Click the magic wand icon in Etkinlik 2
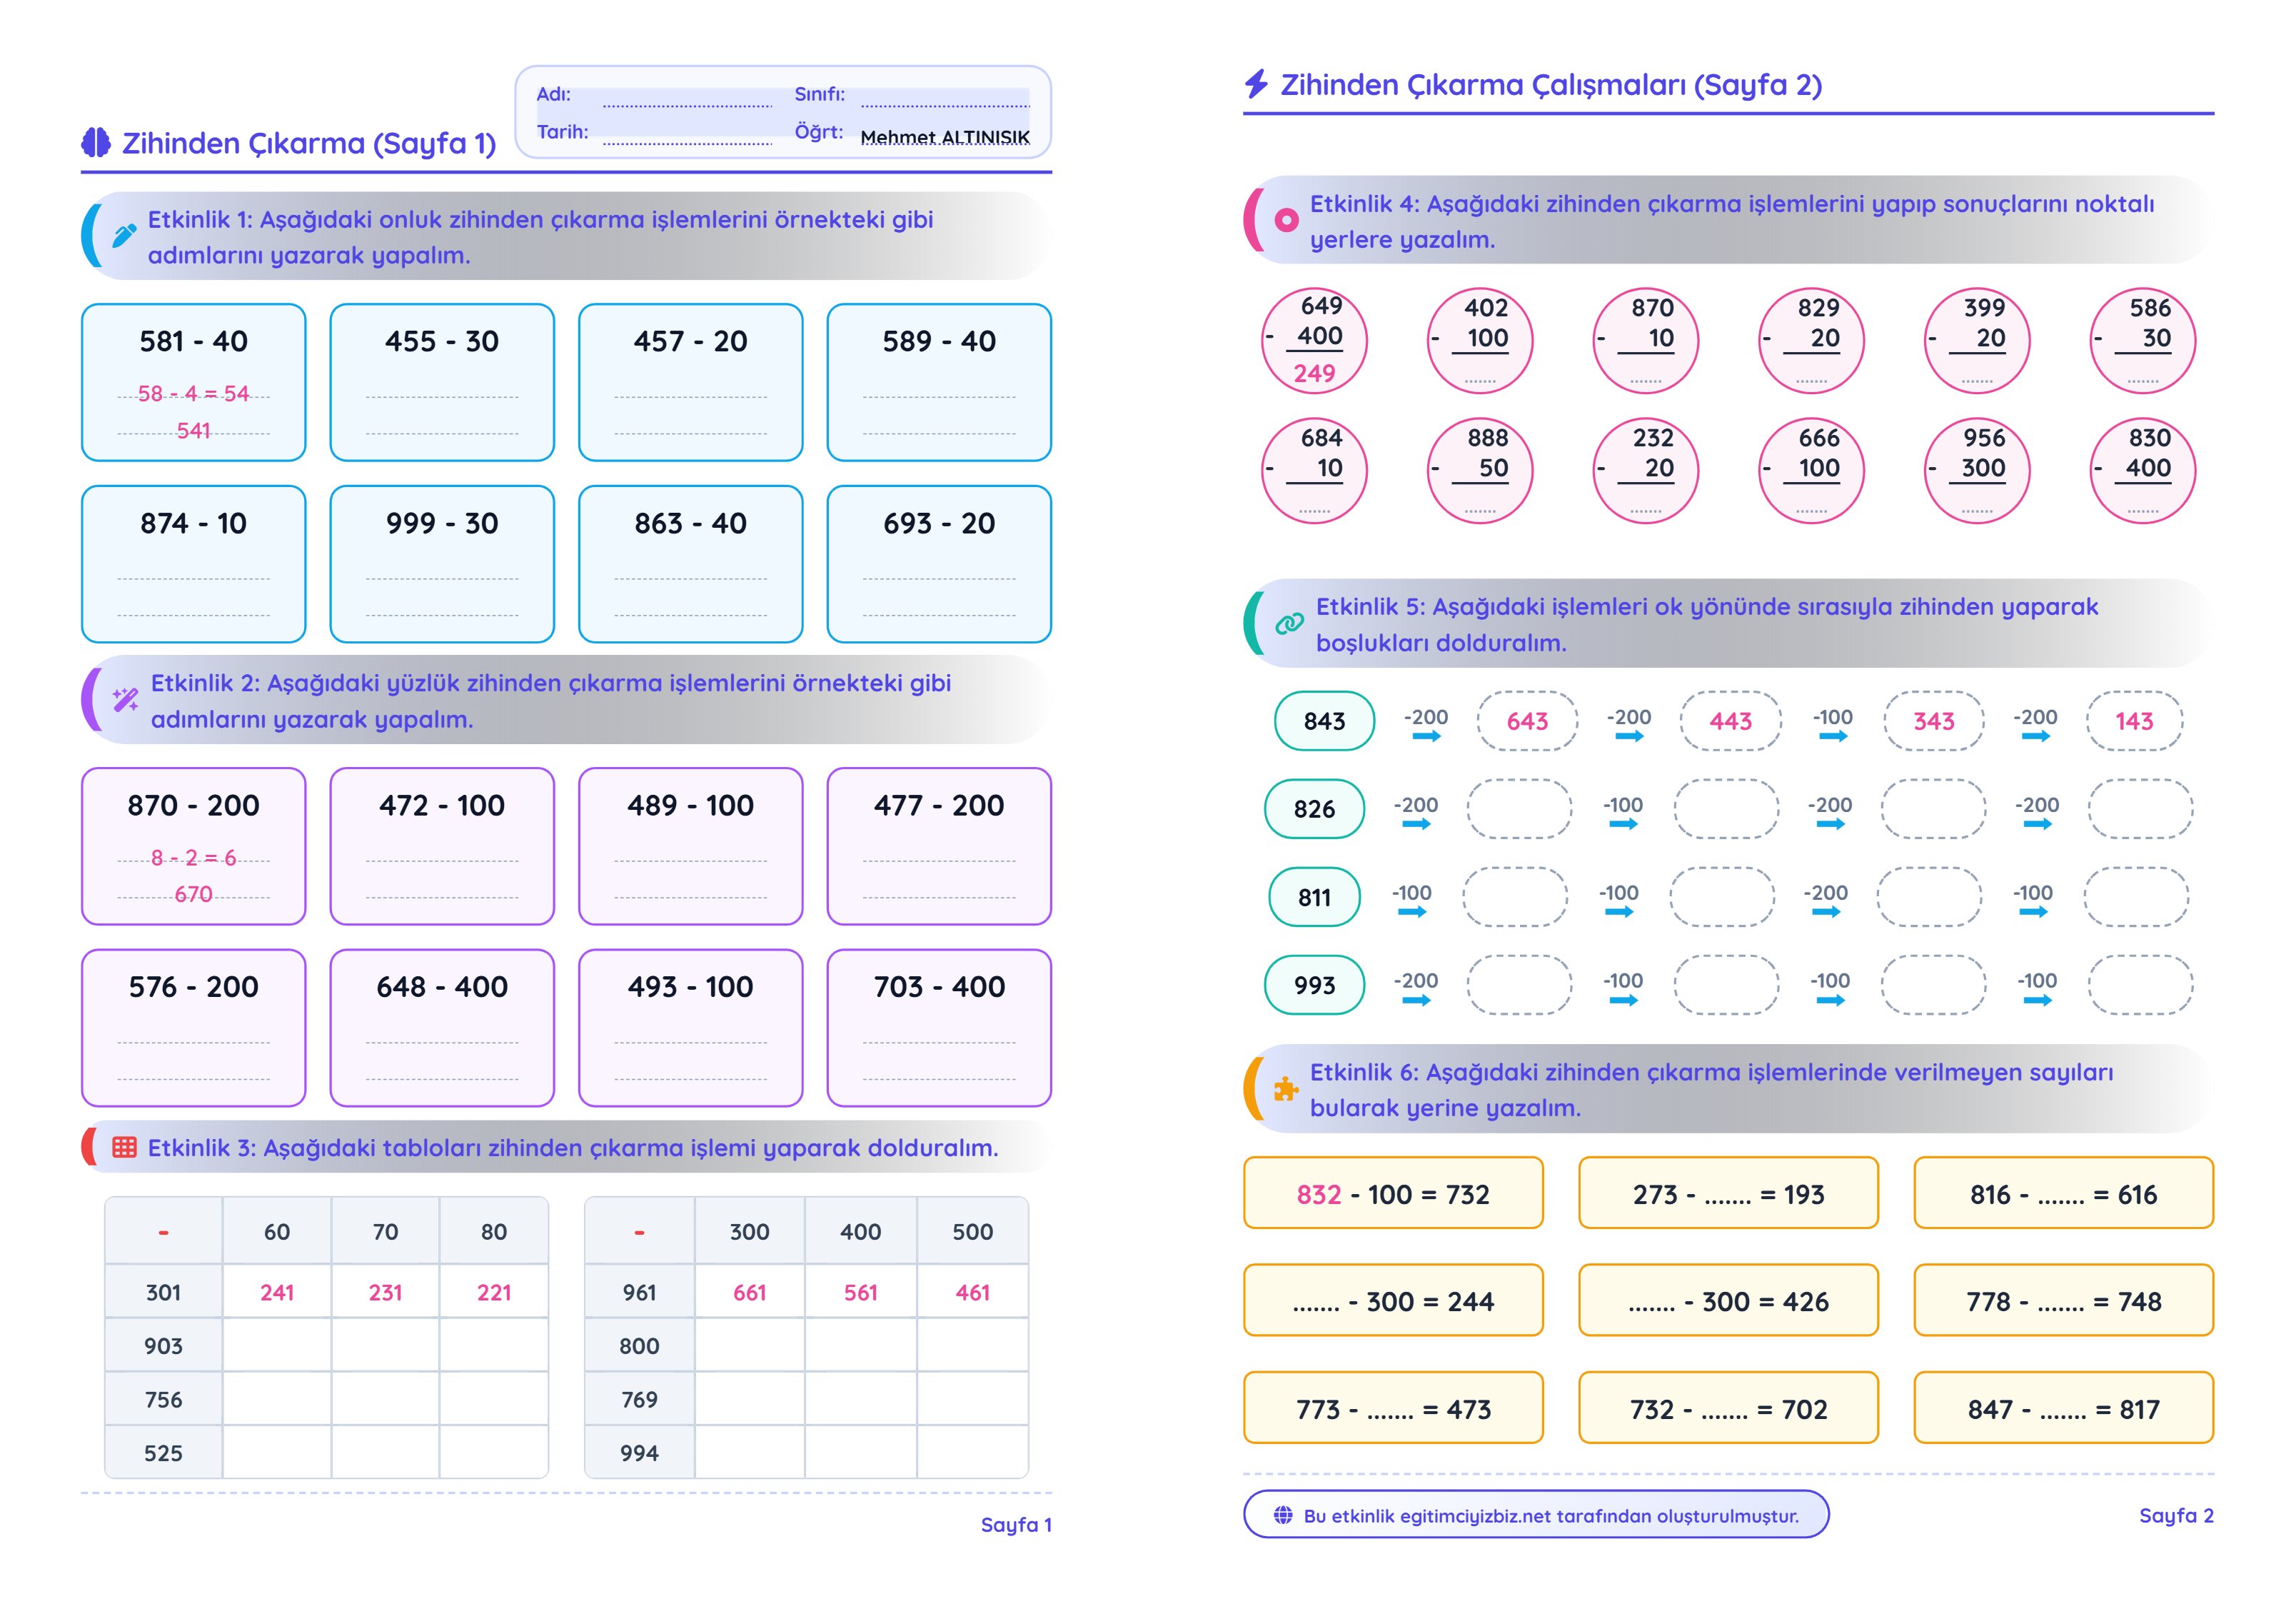The height and width of the screenshot is (1604, 2296). click(x=126, y=699)
